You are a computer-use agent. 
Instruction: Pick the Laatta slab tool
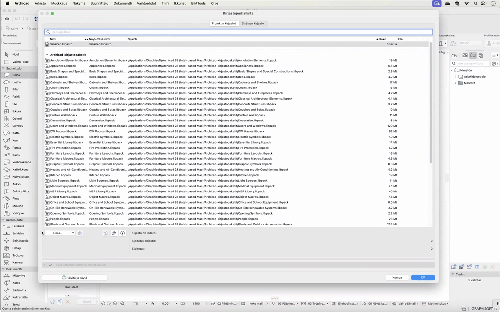pyautogui.click(x=17, y=82)
